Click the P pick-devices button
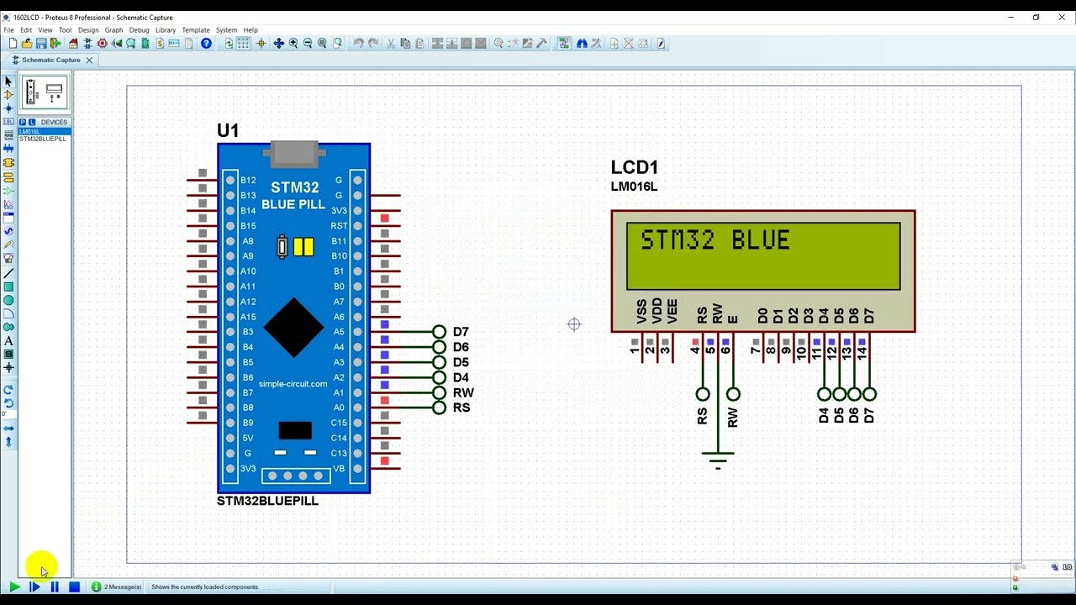Image resolution: width=1076 pixels, height=605 pixels. pyautogui.click(x=23, y=122)
